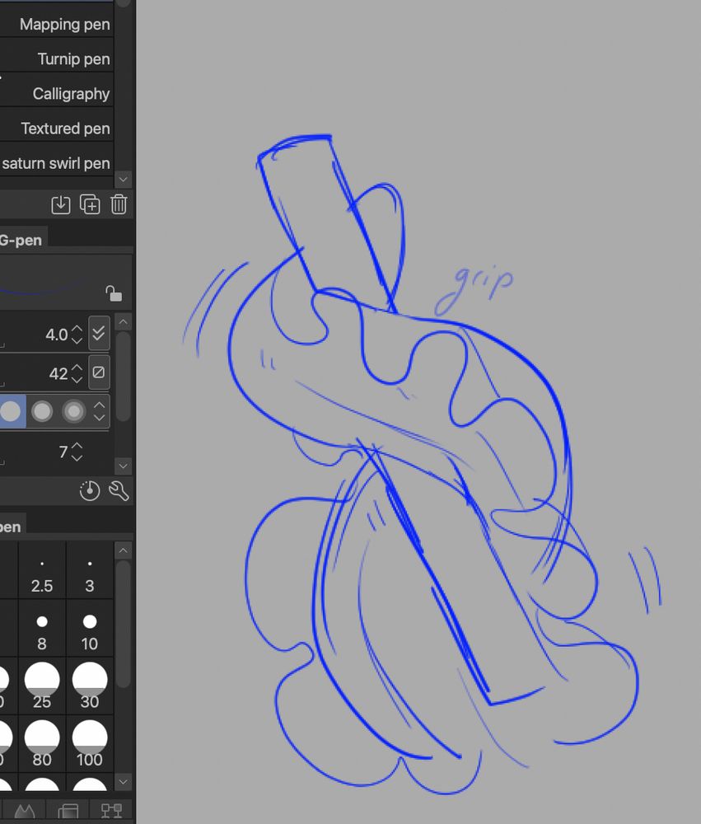Open brush size dynamics settings button
Image resolution: width=701 pixels, height=824 pixels.
tap(99, 333)
